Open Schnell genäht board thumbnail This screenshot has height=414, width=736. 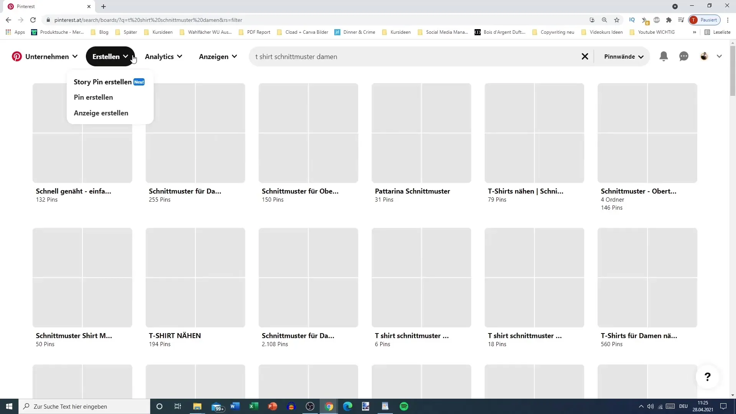pos(82,133)
